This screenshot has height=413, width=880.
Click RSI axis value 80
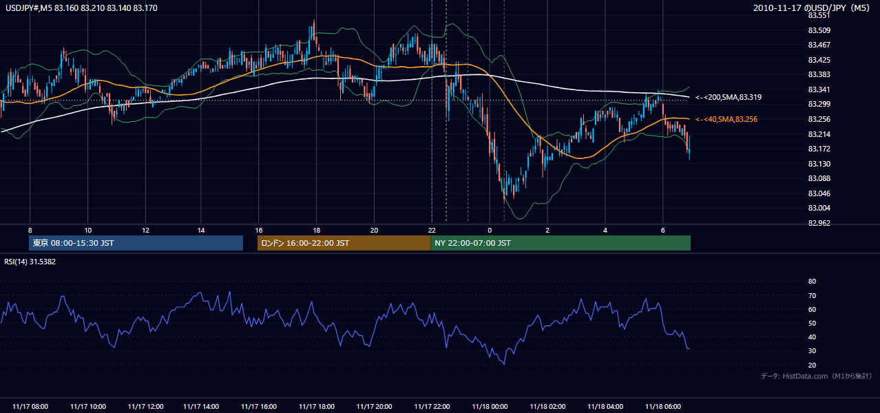point(812,282)
